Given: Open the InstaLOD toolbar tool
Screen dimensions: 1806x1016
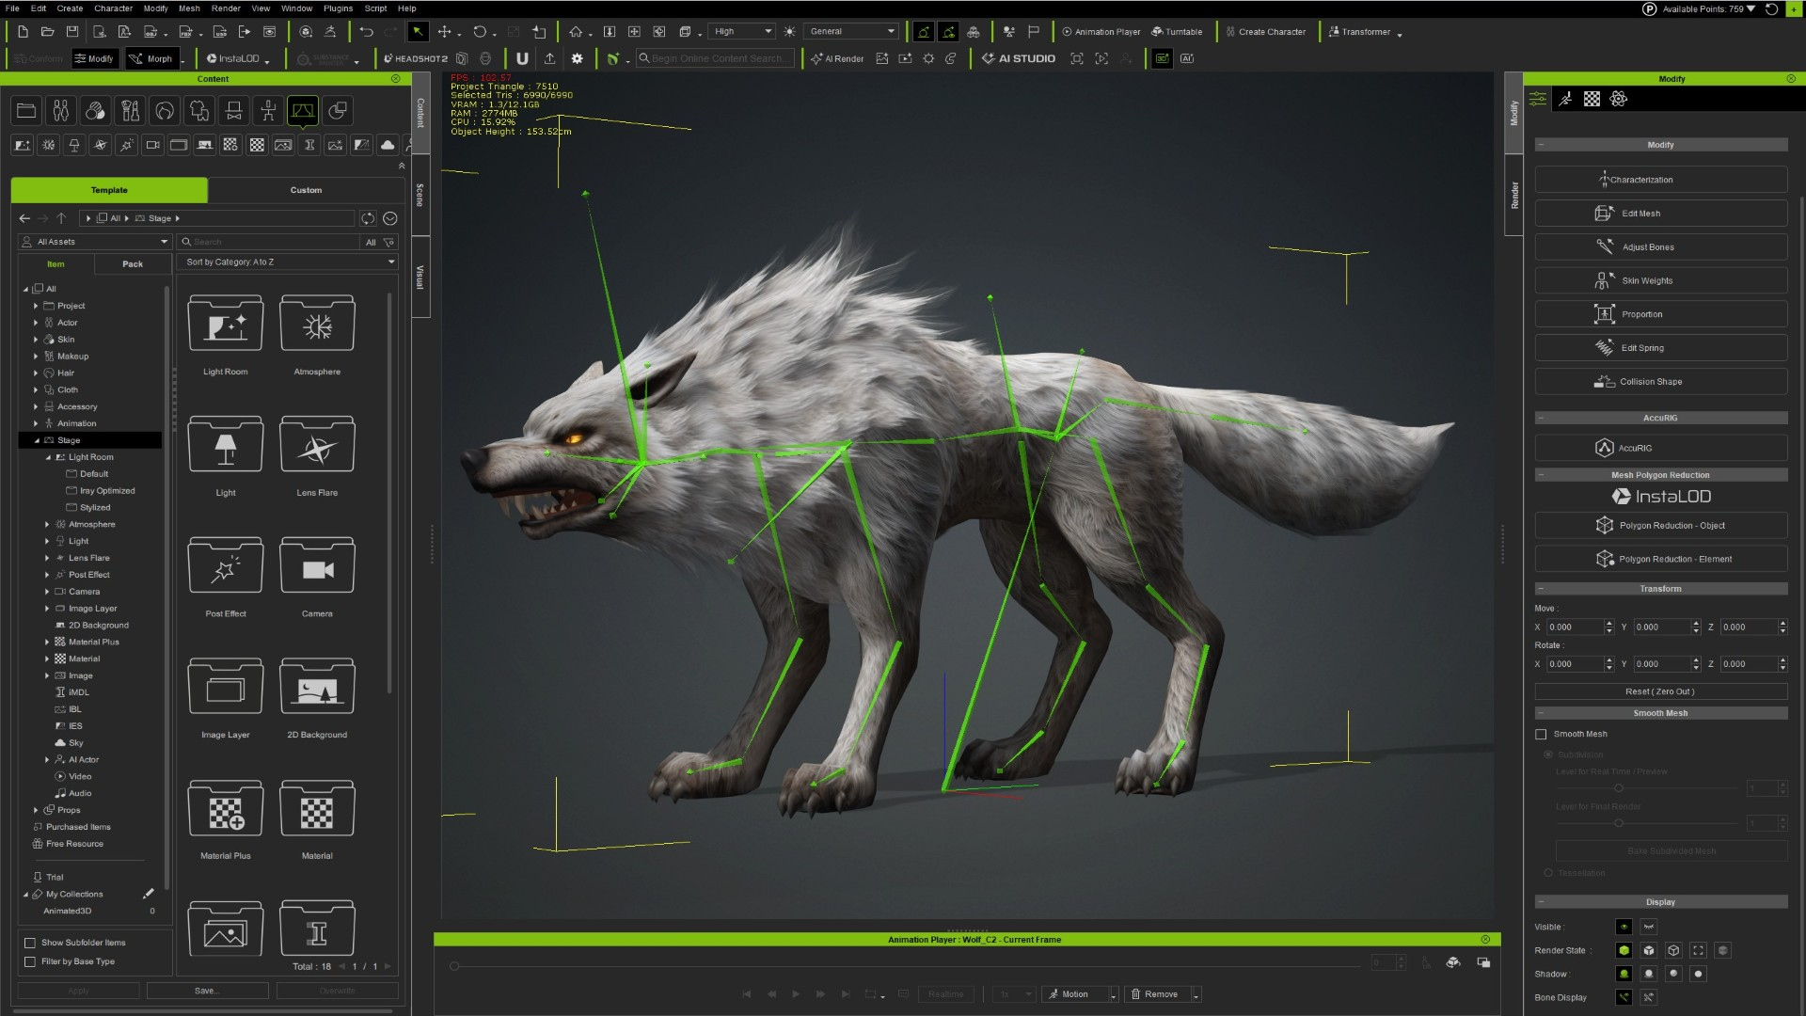Looking at the screenshot, I should [x=233, y=58].
